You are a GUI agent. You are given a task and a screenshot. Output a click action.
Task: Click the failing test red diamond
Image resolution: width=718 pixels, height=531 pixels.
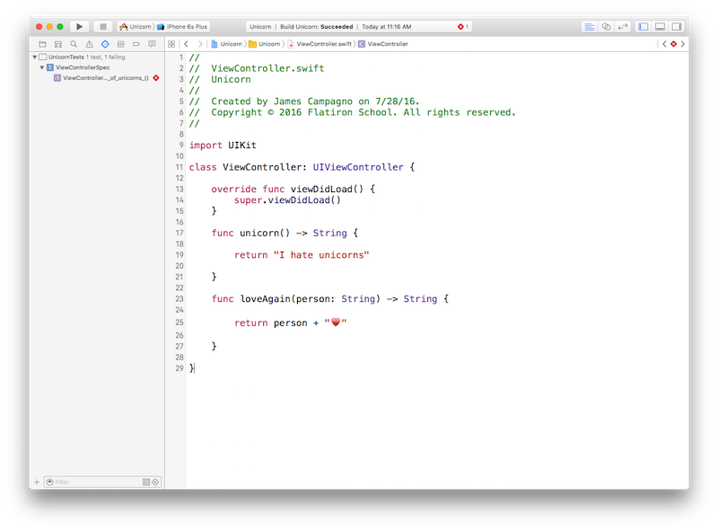156,78
